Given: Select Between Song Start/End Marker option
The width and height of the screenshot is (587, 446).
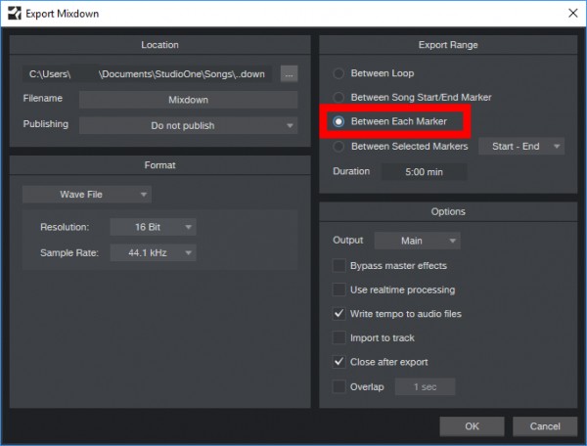Looking at the screenshot, I should point(339,98).
